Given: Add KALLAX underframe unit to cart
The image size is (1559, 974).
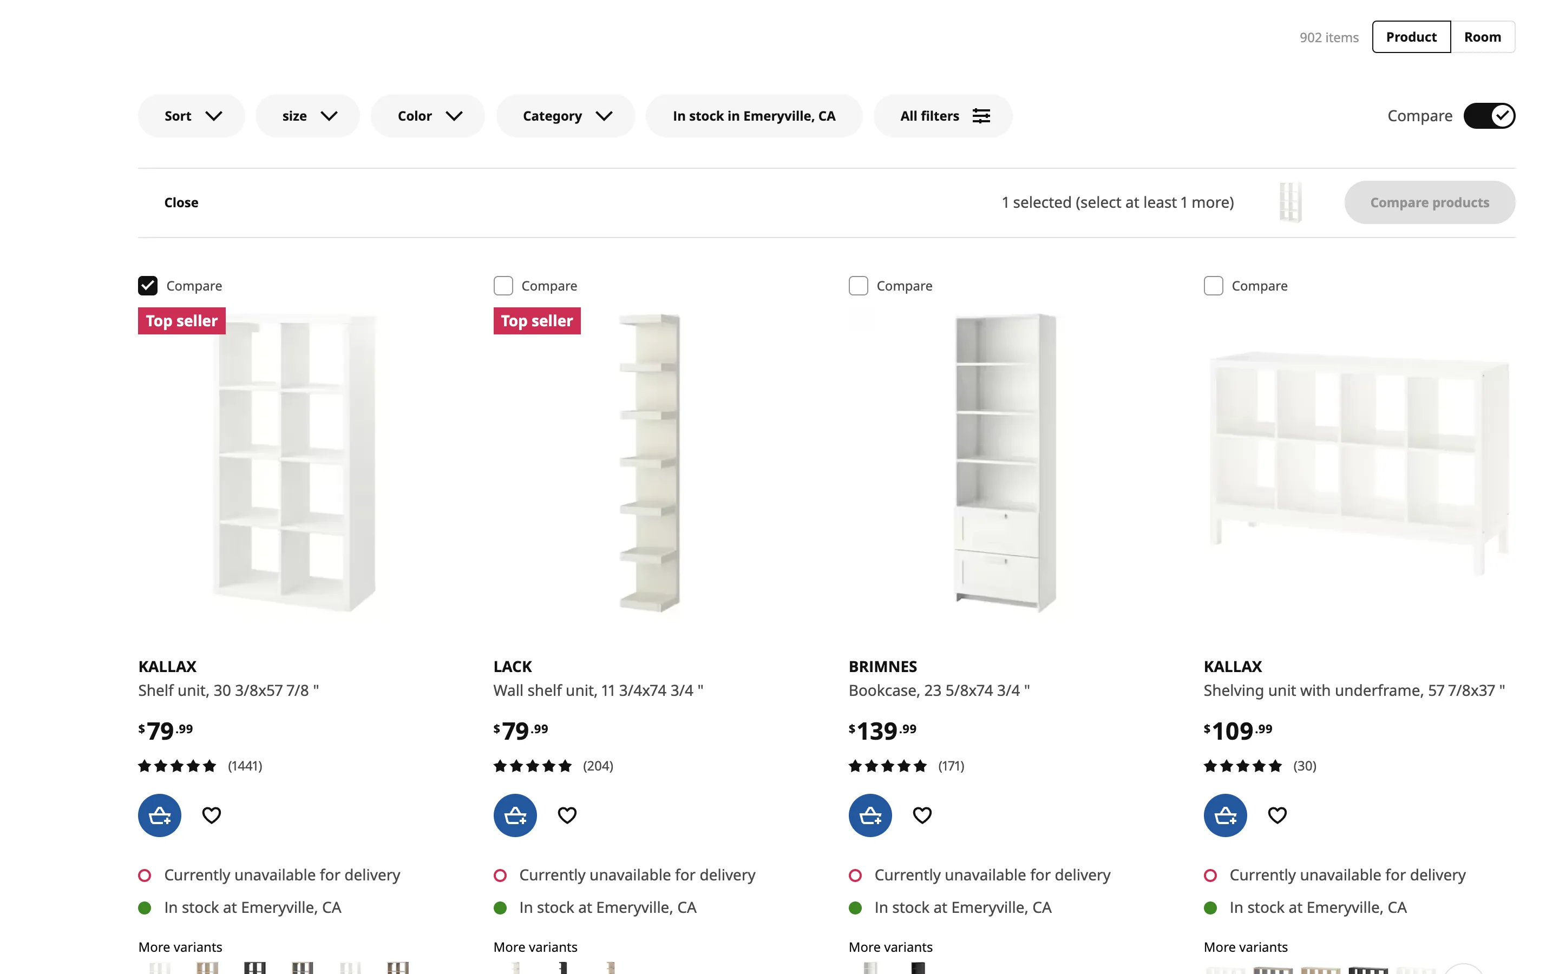Looking at the screenshot, I should point(1224,815).
